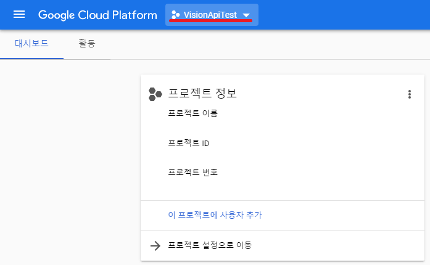This screenshot has height=265, width=430.
Task: Click the Google Cloud Platform logo text
Action: (97, 15)
